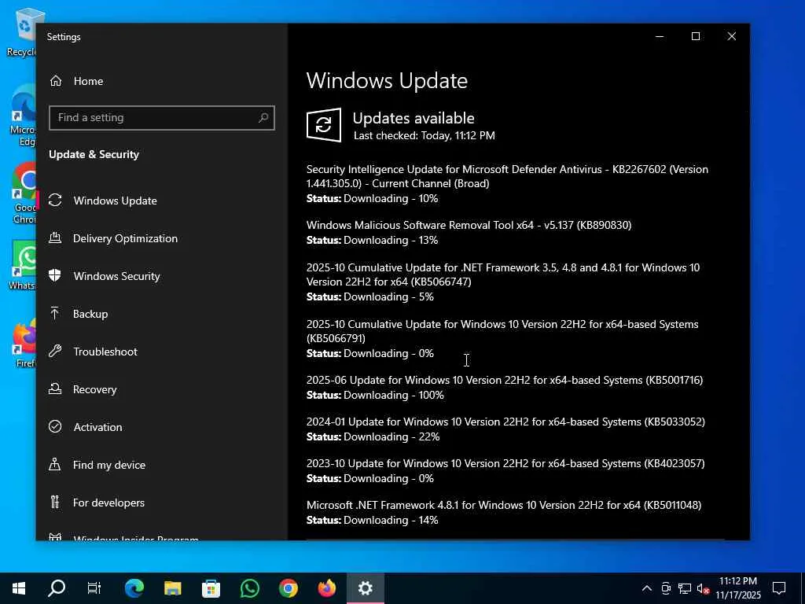The height and width of the screenshot is (604, 805).
Task: Go to Backup settings
Action: click(x=90, y=314)
